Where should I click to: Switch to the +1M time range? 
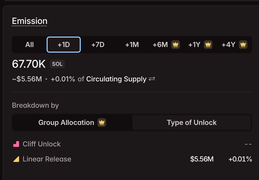132,45
